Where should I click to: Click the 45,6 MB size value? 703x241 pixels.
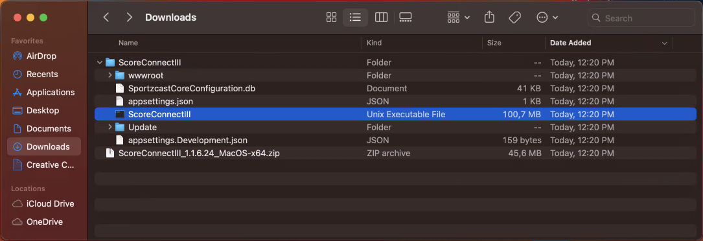click(x=525, y=153)
